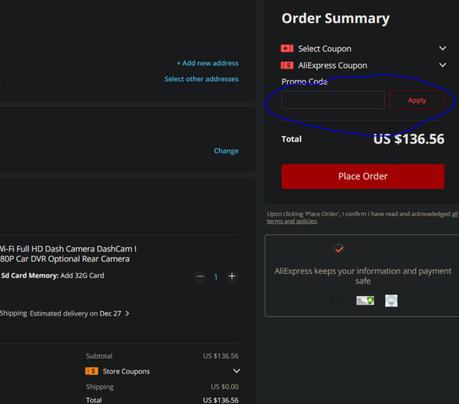The image size is (459, 404).
Task: Increase quantity with the plus button
Action: (x=232, y=277)
